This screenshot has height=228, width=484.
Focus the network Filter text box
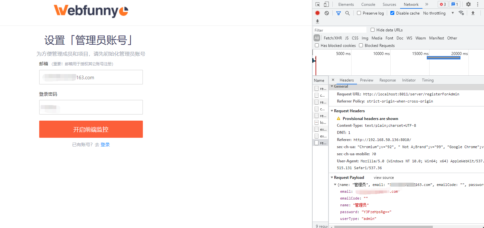340,30
